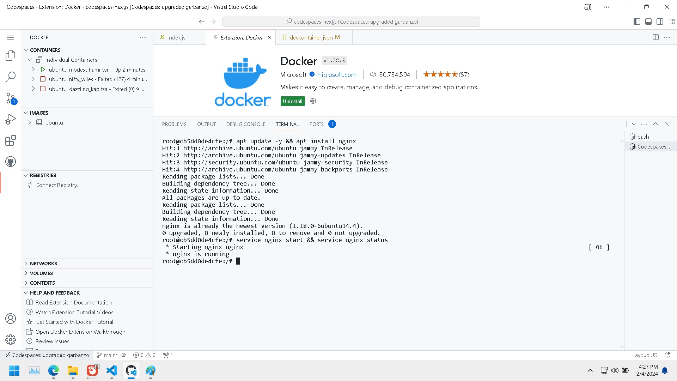Viewport: 677px width, 381px height.
Task: Open the Search view in activity bar
Action: tap(11, 77)
